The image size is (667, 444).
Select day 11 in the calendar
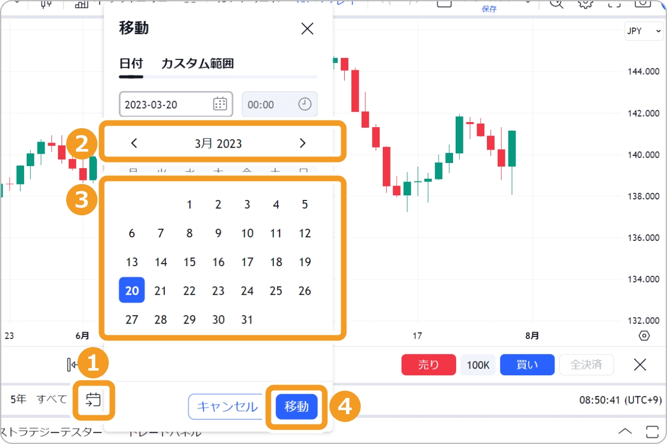pos(276,233)
